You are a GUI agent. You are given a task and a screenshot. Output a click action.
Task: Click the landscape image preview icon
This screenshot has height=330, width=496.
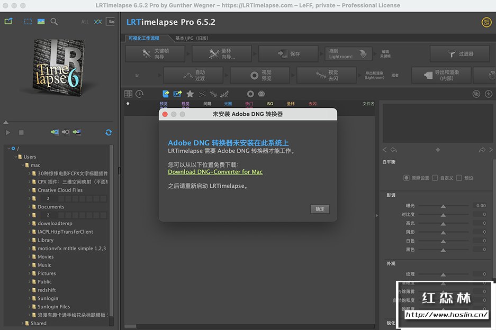point(41,21)
